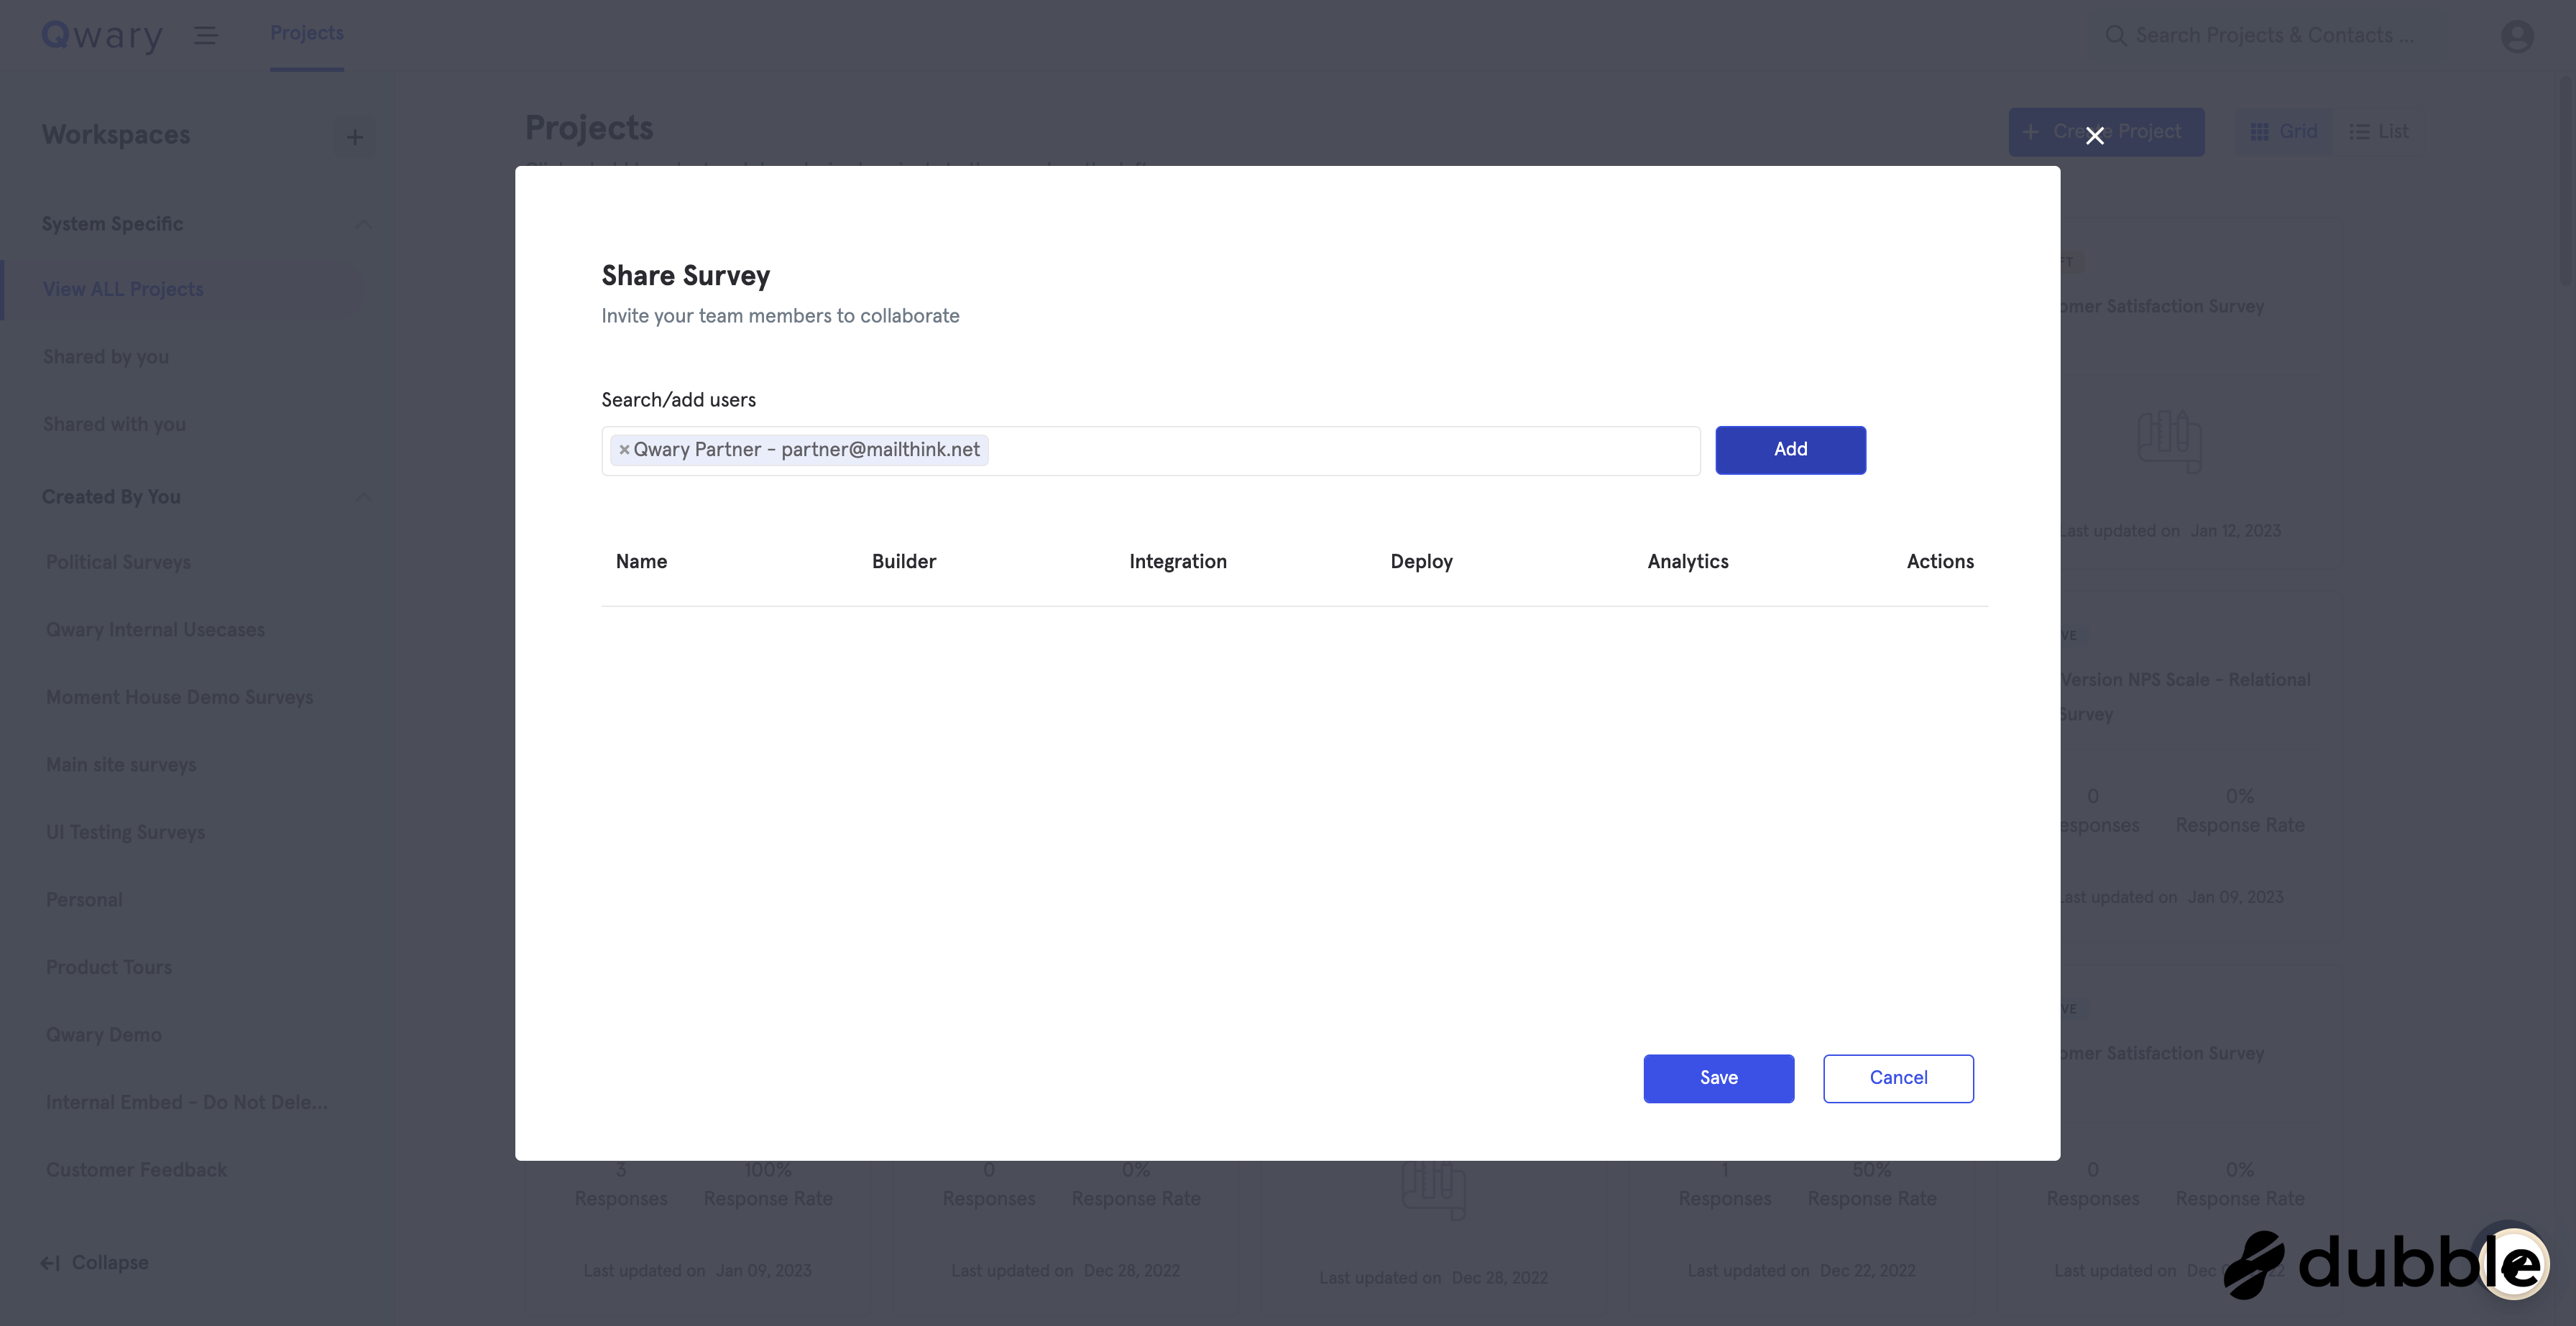Open the hamburger navigation menu
Screen dimensions: 2576x1326
point(206,34)
